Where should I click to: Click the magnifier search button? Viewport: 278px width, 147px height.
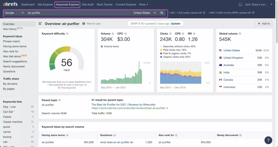coord(161,13)
